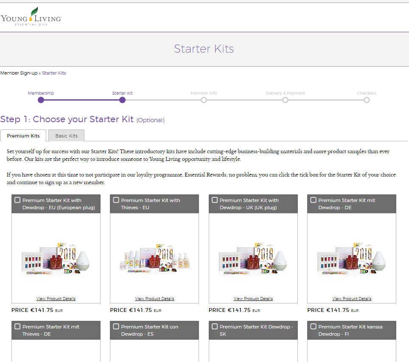The width and height of the screenshot is (409, 362).
Task: Select the Checkout progress step circle
Action: click(367, 100)
